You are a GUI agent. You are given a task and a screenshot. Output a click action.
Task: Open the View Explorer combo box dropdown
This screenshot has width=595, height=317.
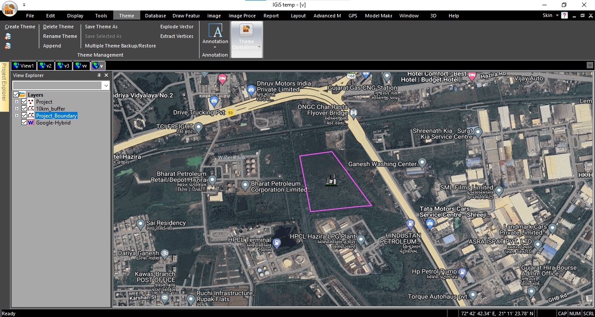[x=106, y=86]
